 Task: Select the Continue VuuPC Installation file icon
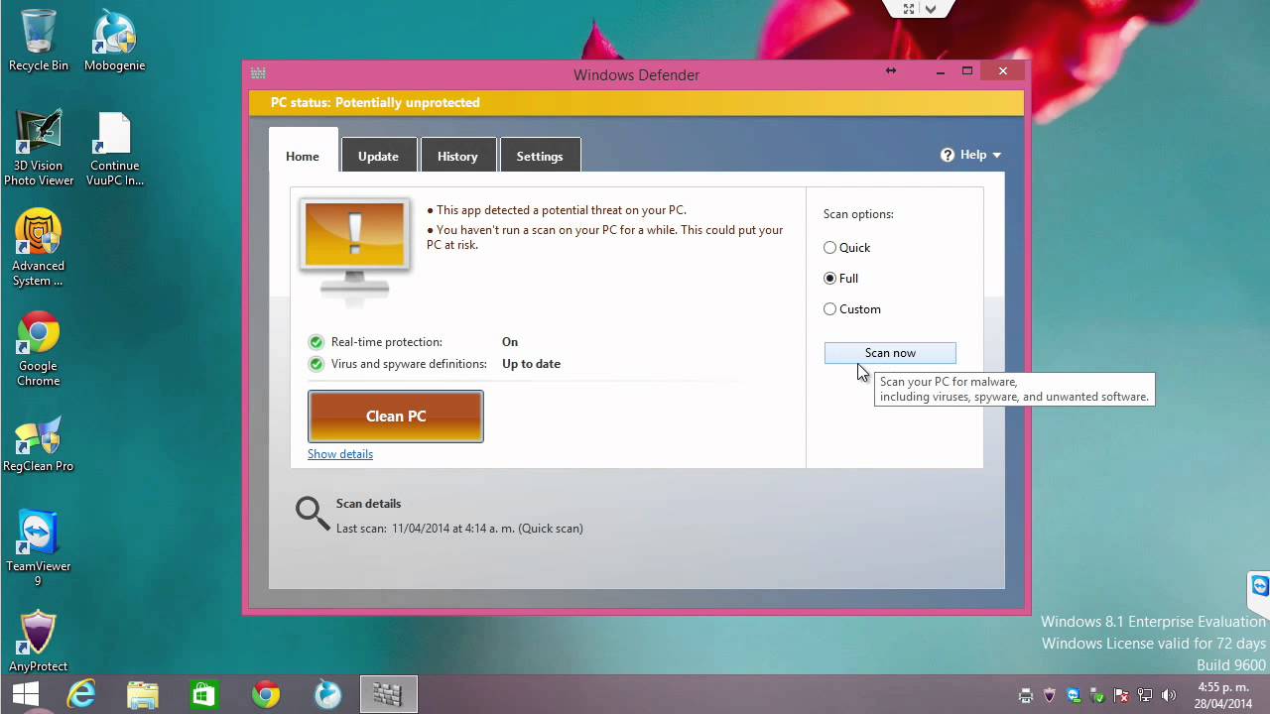(114, 148)
